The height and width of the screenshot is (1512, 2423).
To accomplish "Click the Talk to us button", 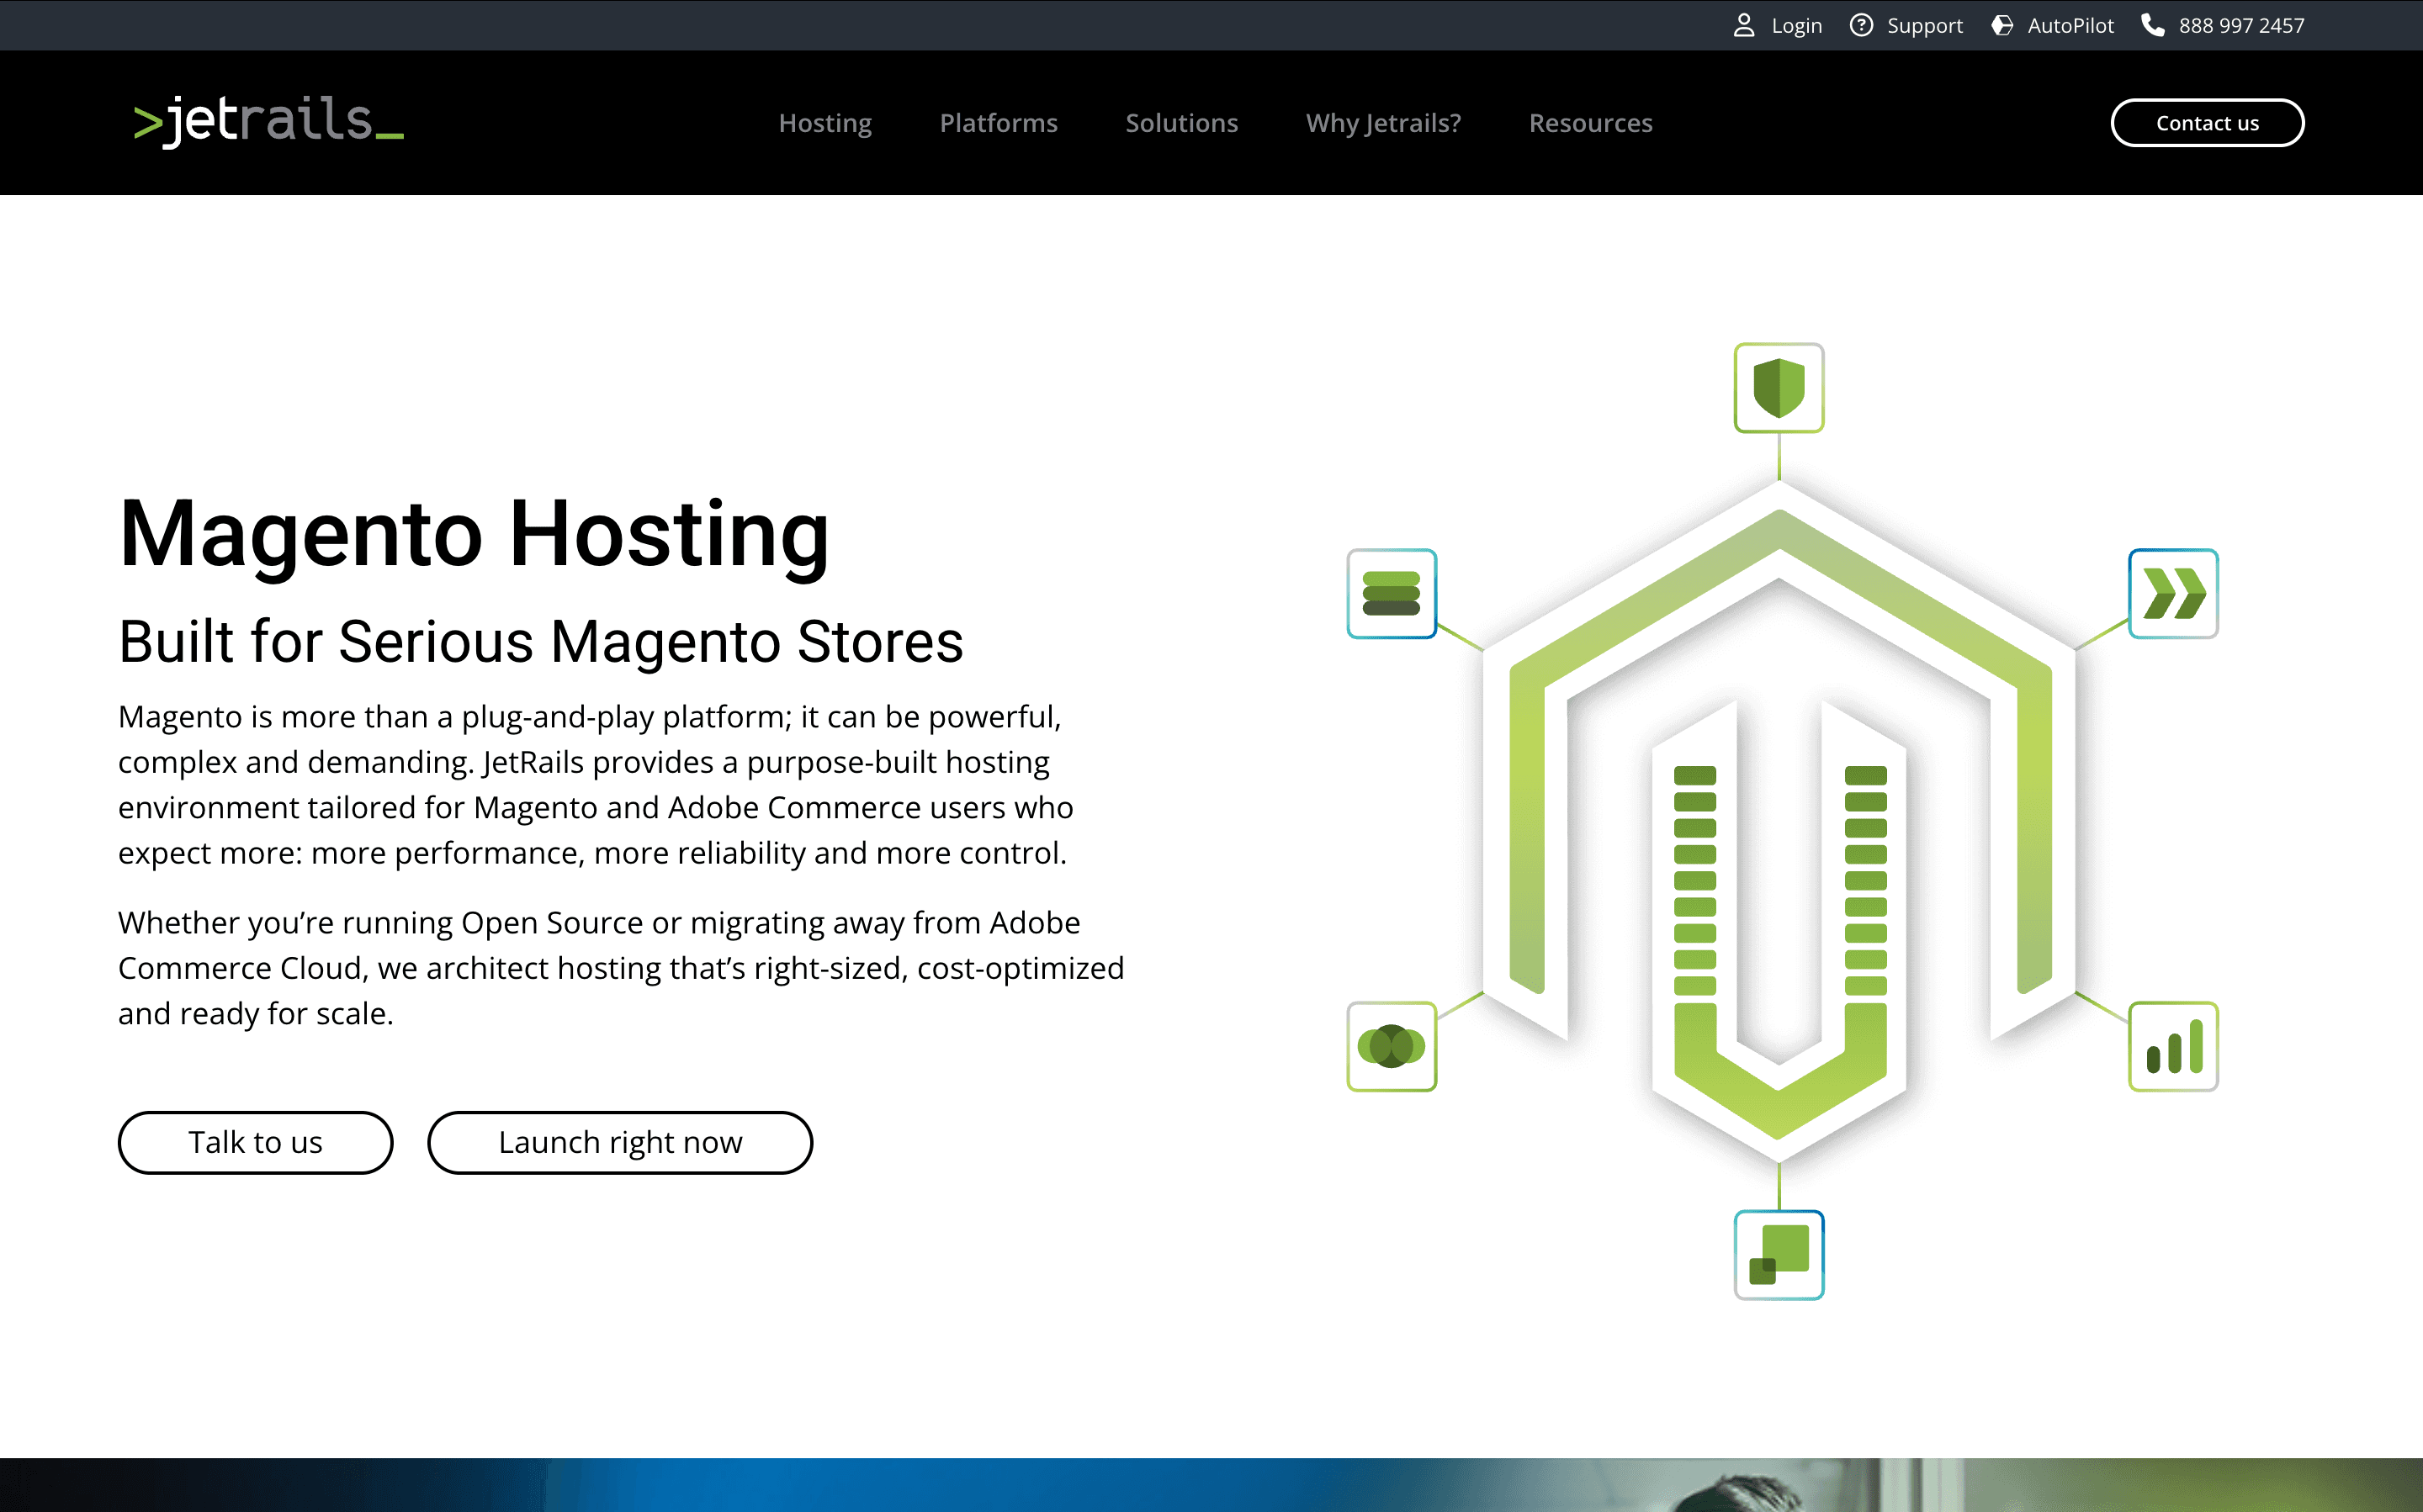I will coord(255,1142).
